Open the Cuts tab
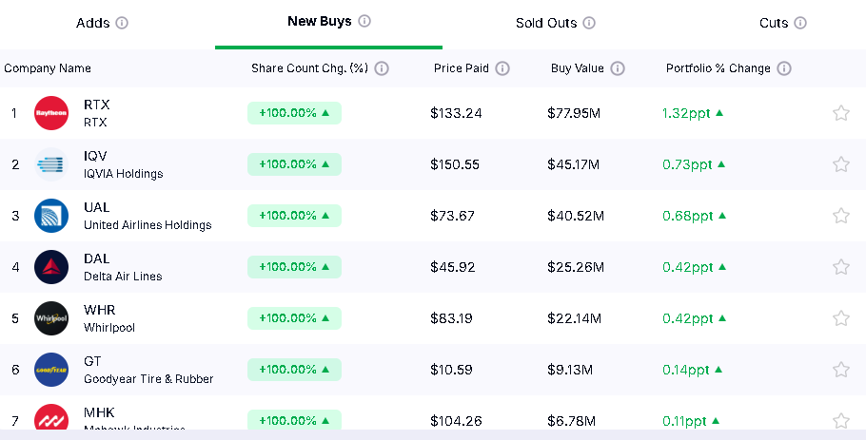Image resolution: width=866 pixels, height=440 pixels. (774, 23)
